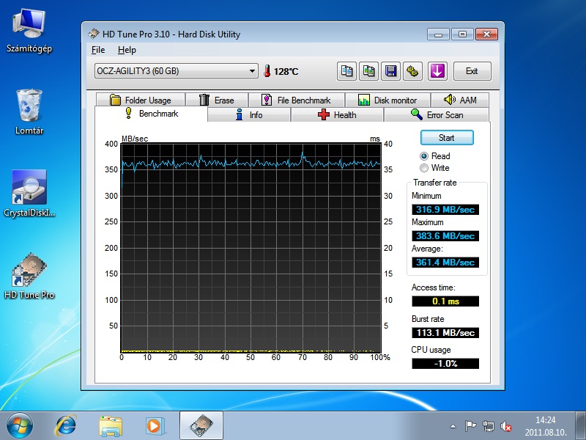Screen dimensions: 586x440
Task: Click minimum value 316.9 MB/sec
Action: click(x=445, y=210)
